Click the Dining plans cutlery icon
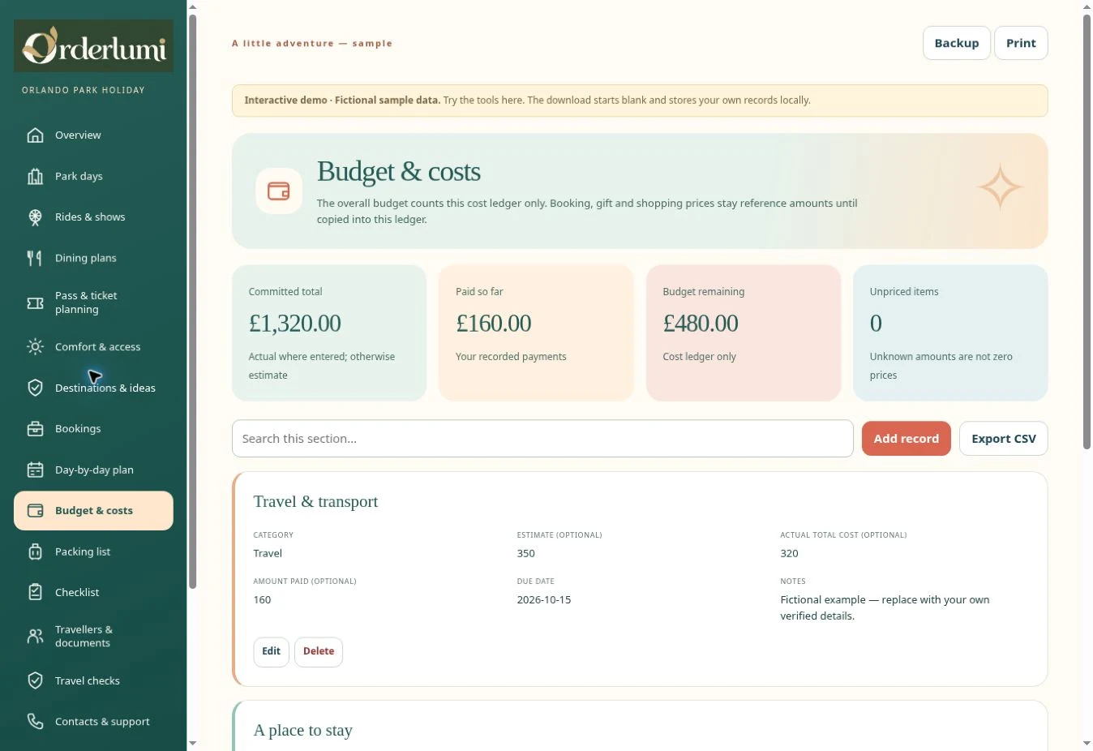Image resolution: width=1093 pixels, height=751 pixels. (35, 258)
